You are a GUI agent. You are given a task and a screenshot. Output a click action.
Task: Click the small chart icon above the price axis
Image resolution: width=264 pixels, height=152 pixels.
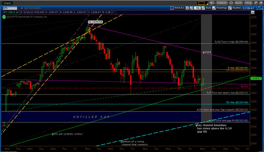click(x=257, y=12)
